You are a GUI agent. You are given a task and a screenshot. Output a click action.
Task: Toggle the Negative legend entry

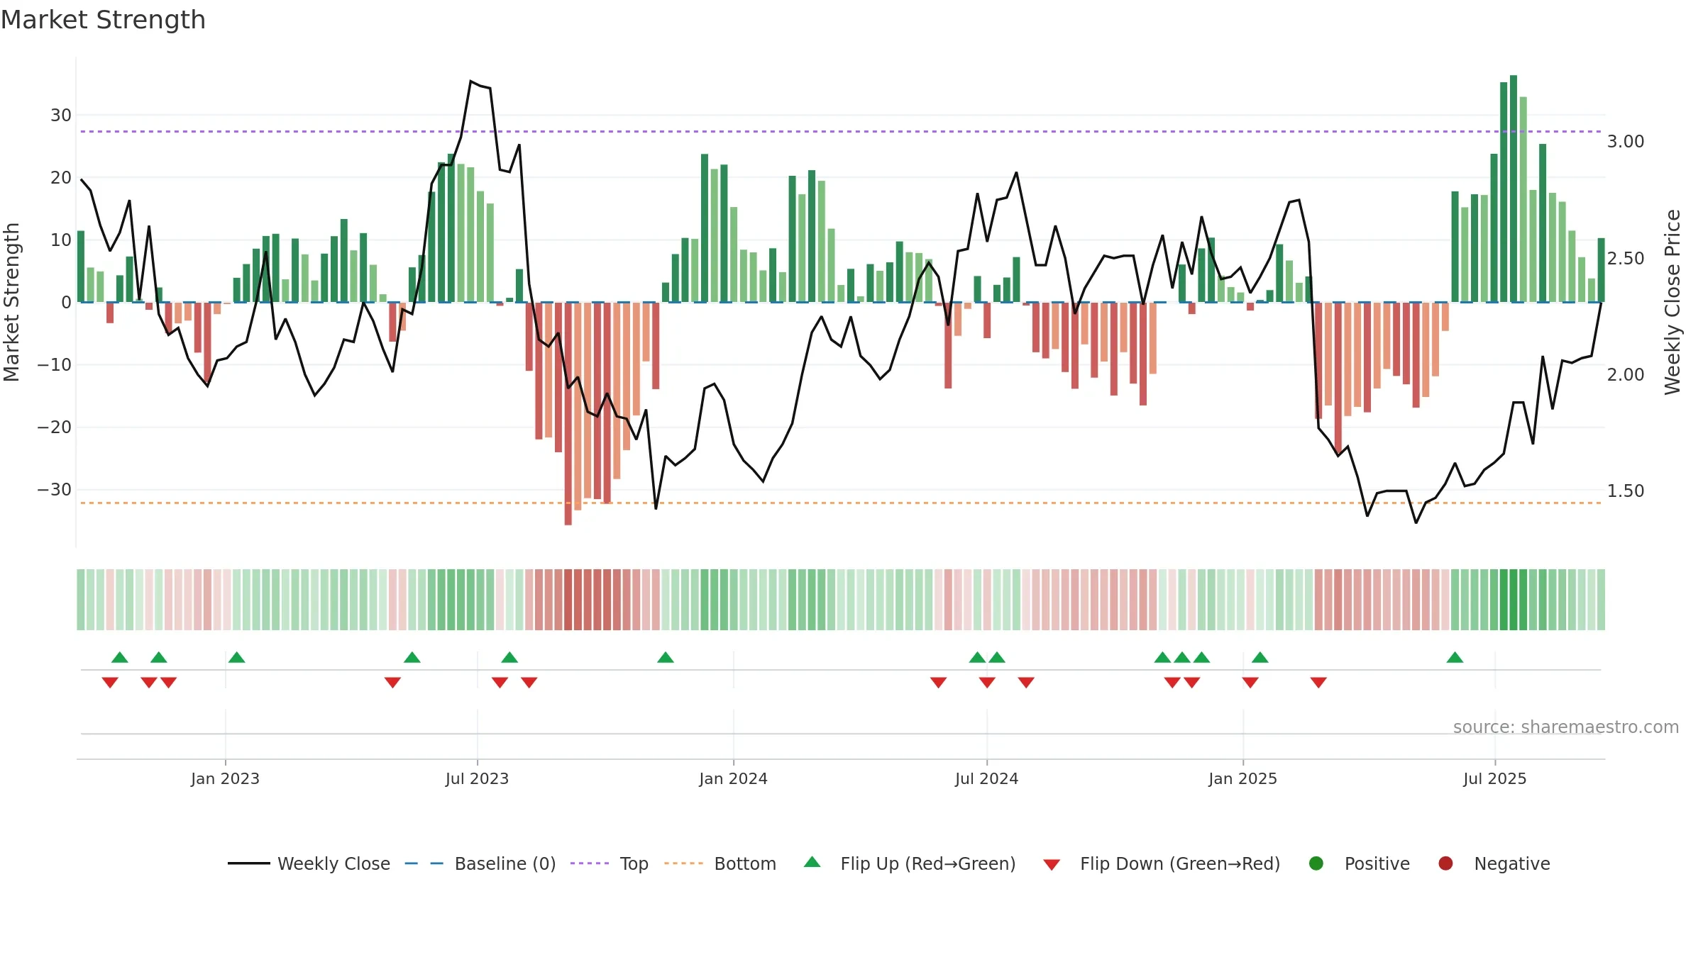(x=1494, y=863)
